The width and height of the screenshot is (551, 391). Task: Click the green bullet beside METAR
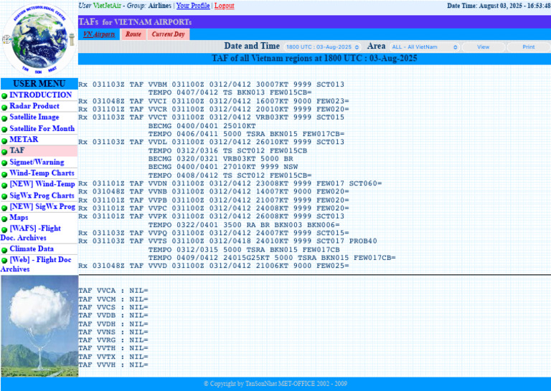4,140
